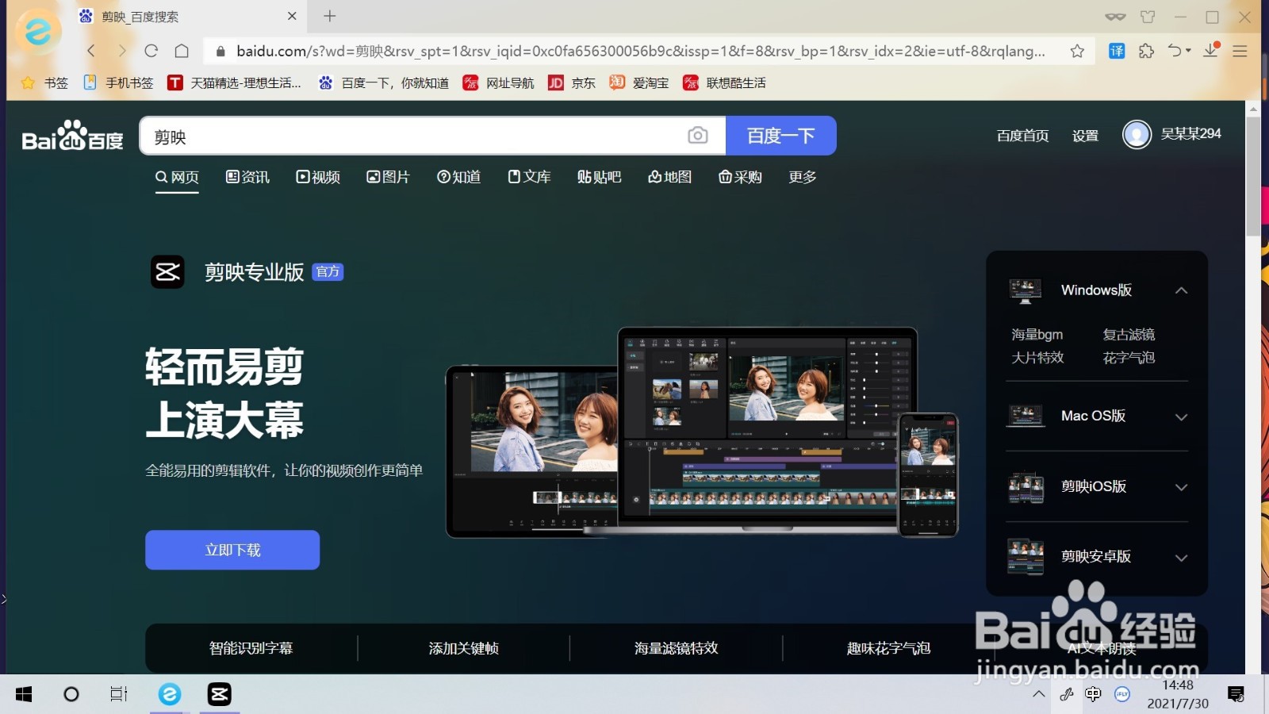This screenshot has height=714, width=1269.
Task: Click 趣味花字气泡 feature tab
Action: [888, 648]
